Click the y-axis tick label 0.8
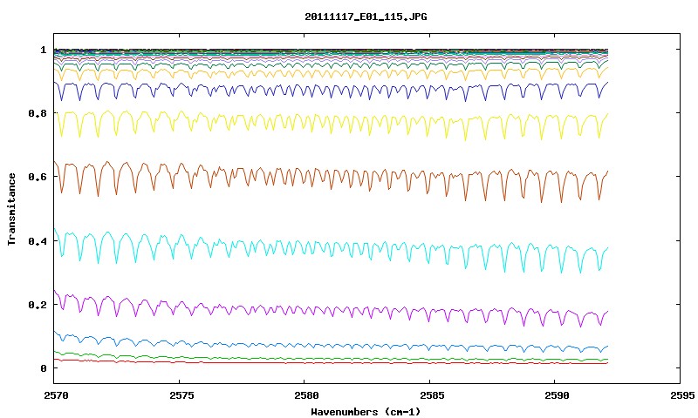 pos(37,113)
